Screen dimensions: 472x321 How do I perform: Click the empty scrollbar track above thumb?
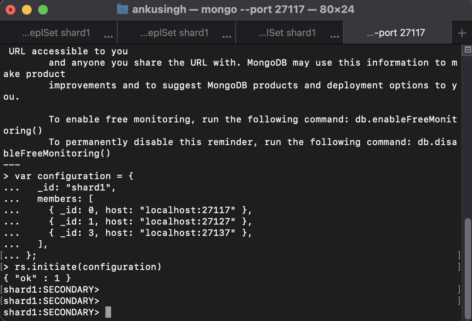468,134
